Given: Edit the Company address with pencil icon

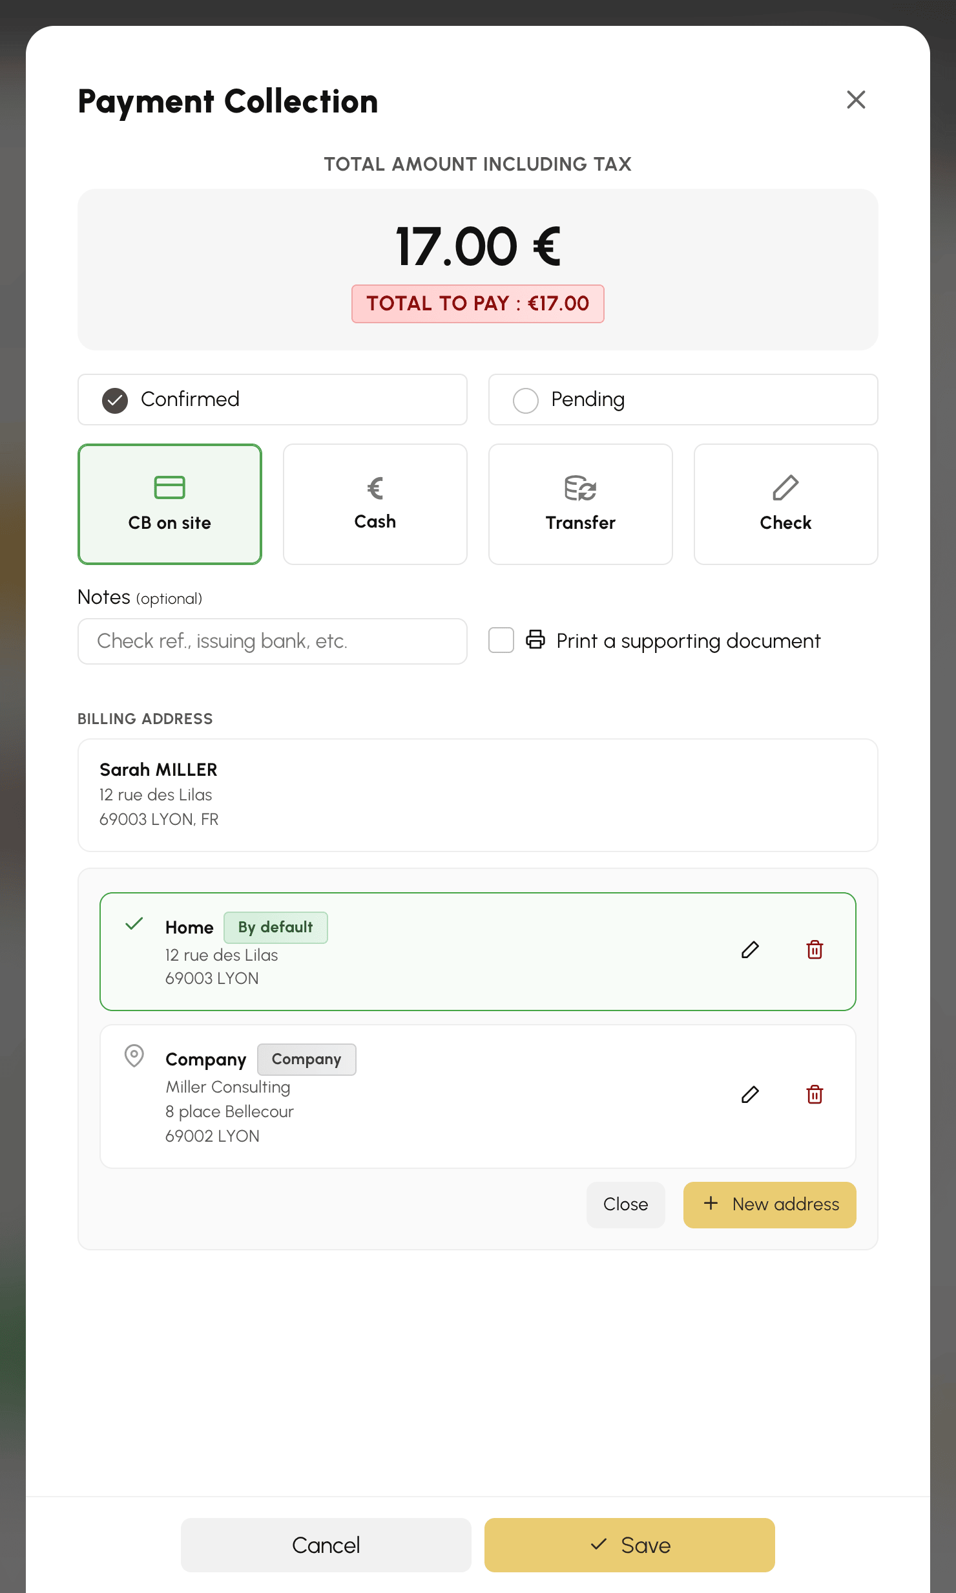Looking at the screenshot, I should pyautogui.click(x=750, y=1095).
